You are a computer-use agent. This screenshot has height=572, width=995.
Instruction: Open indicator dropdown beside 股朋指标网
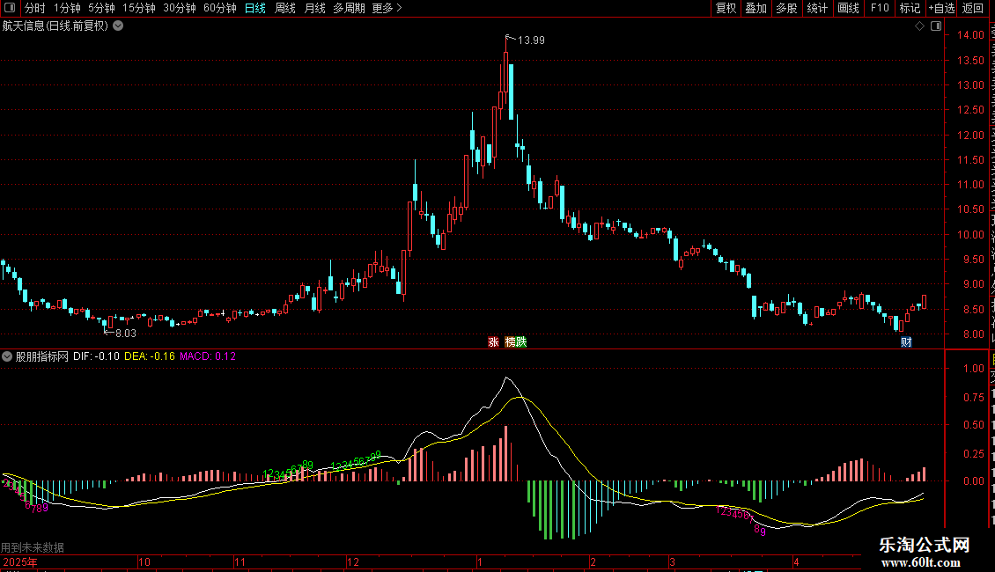(x=7, y=356)
